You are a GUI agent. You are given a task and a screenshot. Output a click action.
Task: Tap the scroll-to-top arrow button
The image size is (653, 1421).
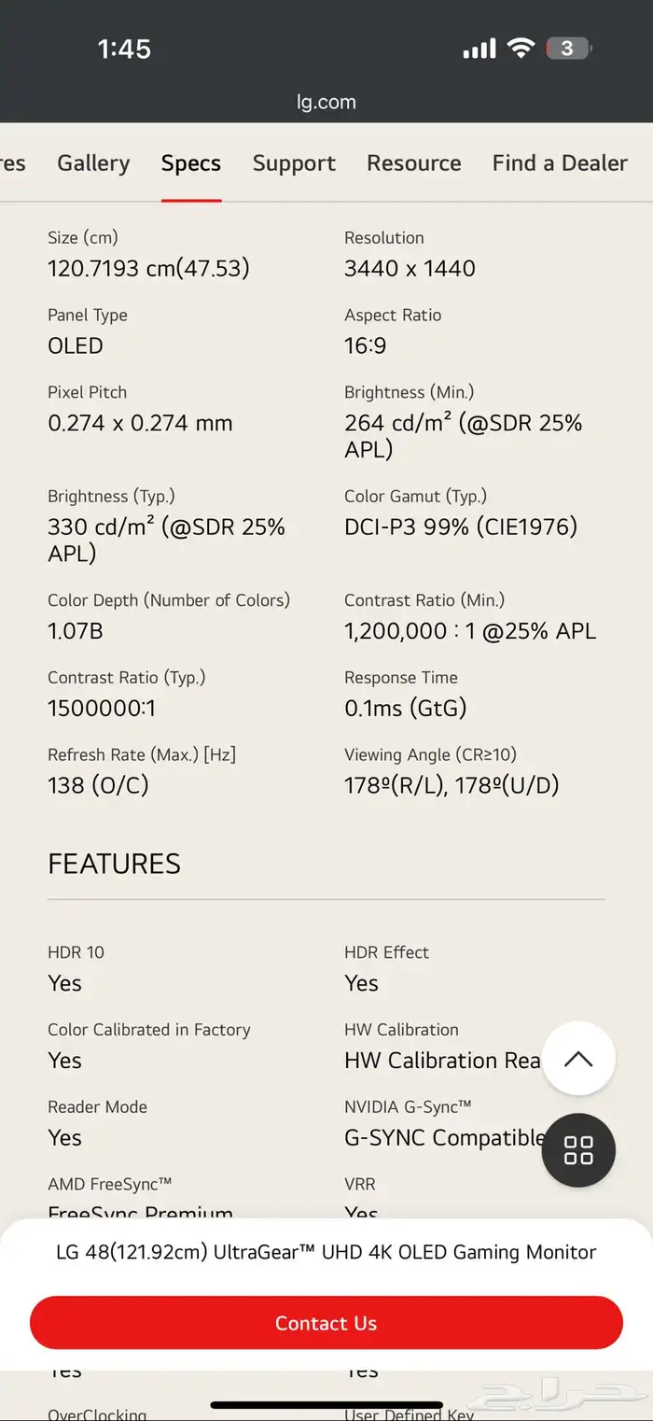(578, 1058)
